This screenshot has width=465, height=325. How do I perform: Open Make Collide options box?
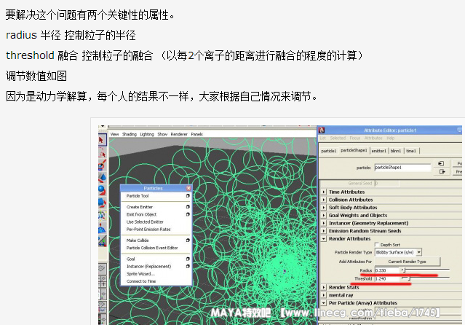coord(188,240)
